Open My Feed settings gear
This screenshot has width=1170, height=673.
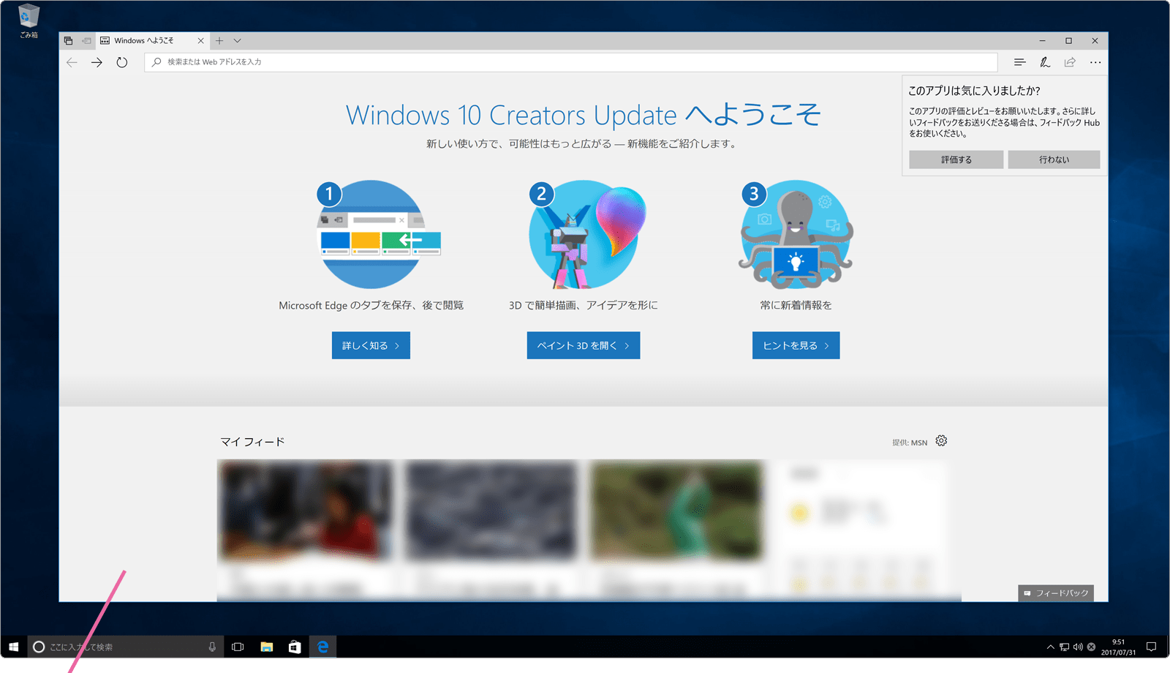pos(941,441)
